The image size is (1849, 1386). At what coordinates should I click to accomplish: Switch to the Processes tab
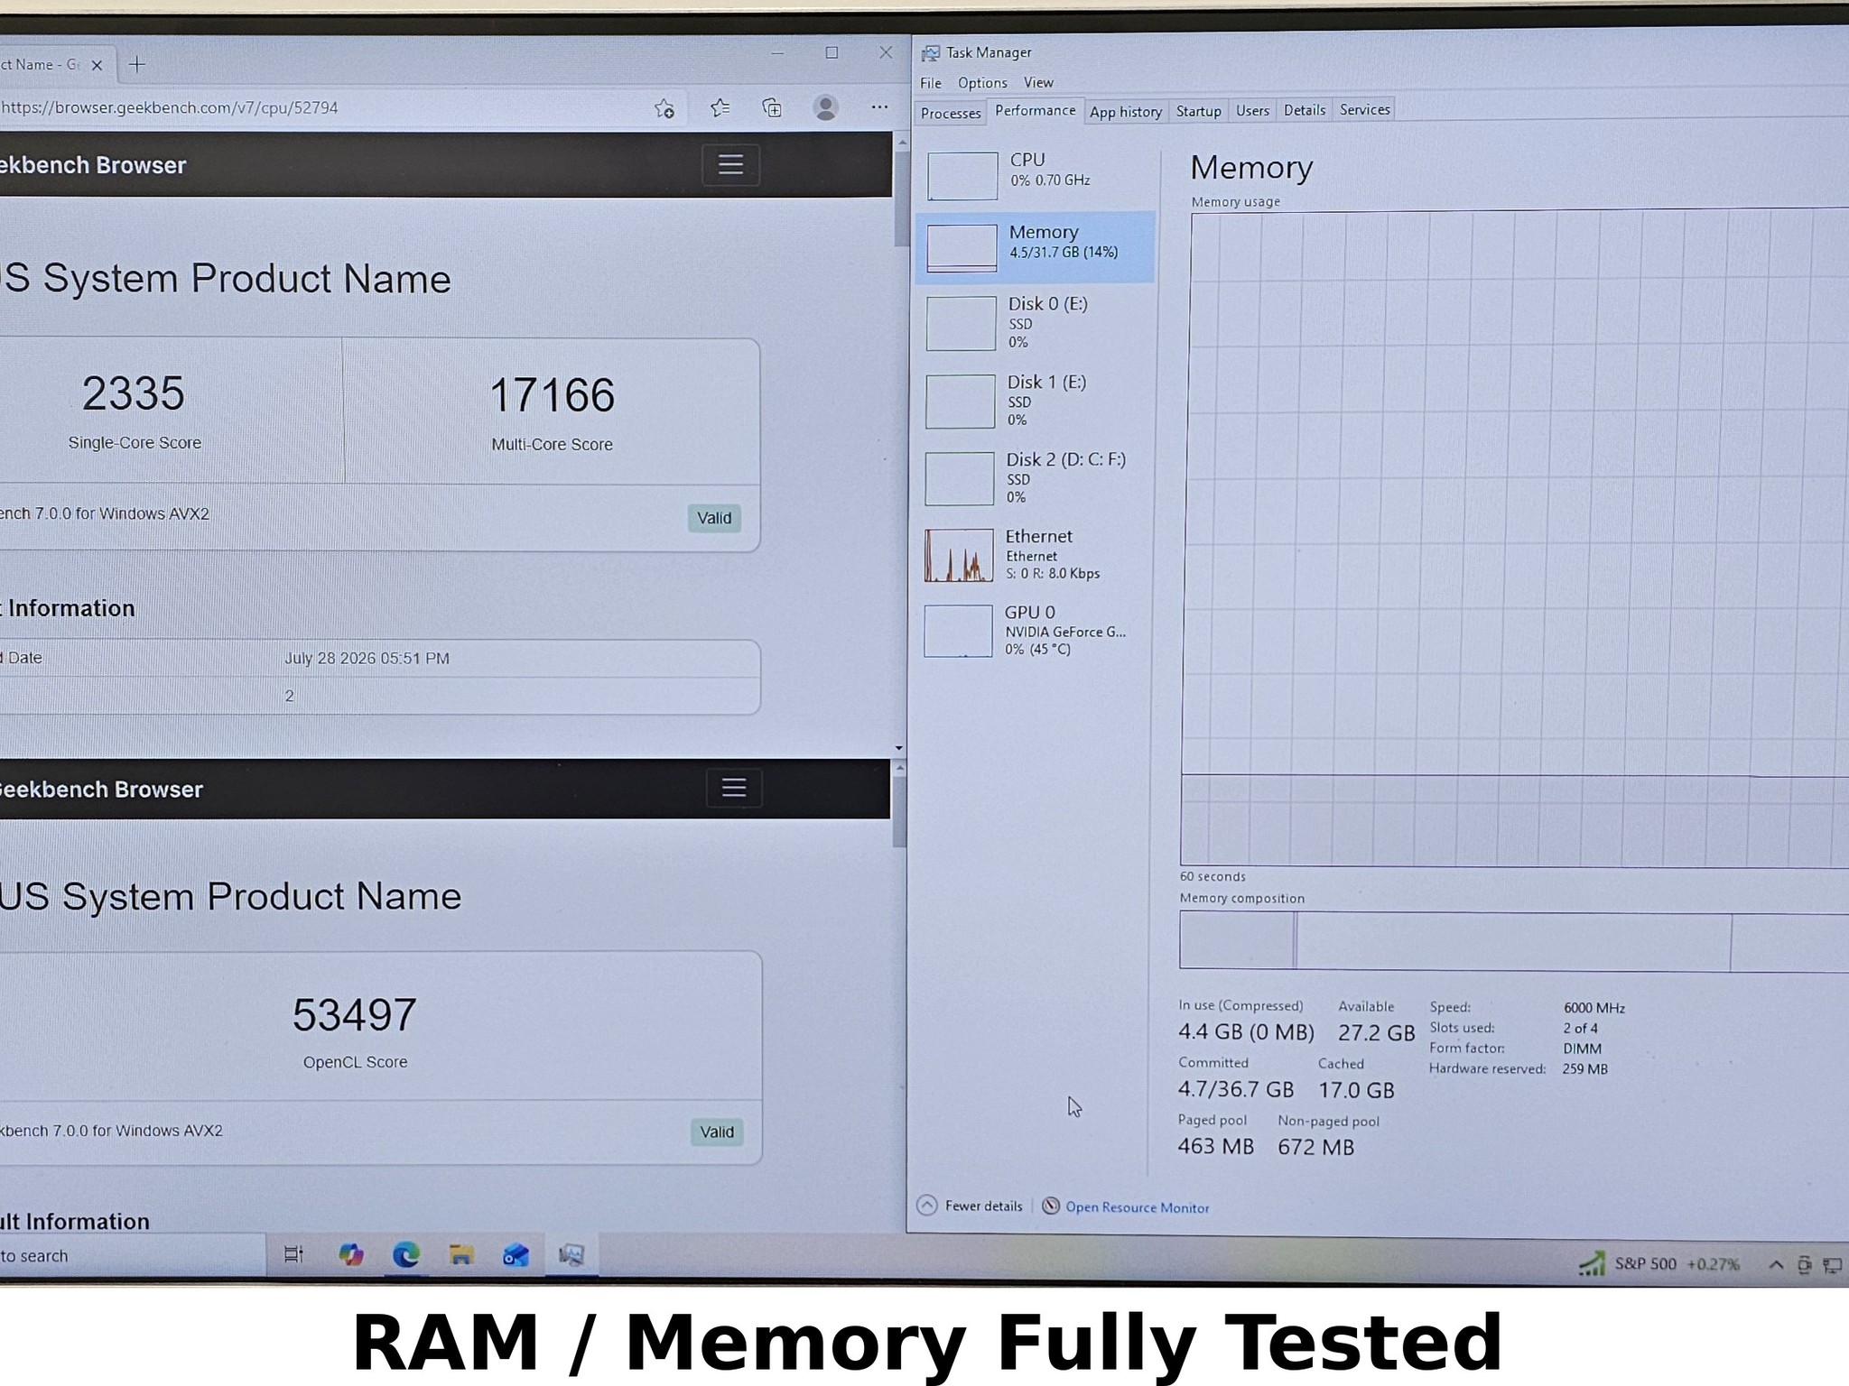tap(951, 113)
